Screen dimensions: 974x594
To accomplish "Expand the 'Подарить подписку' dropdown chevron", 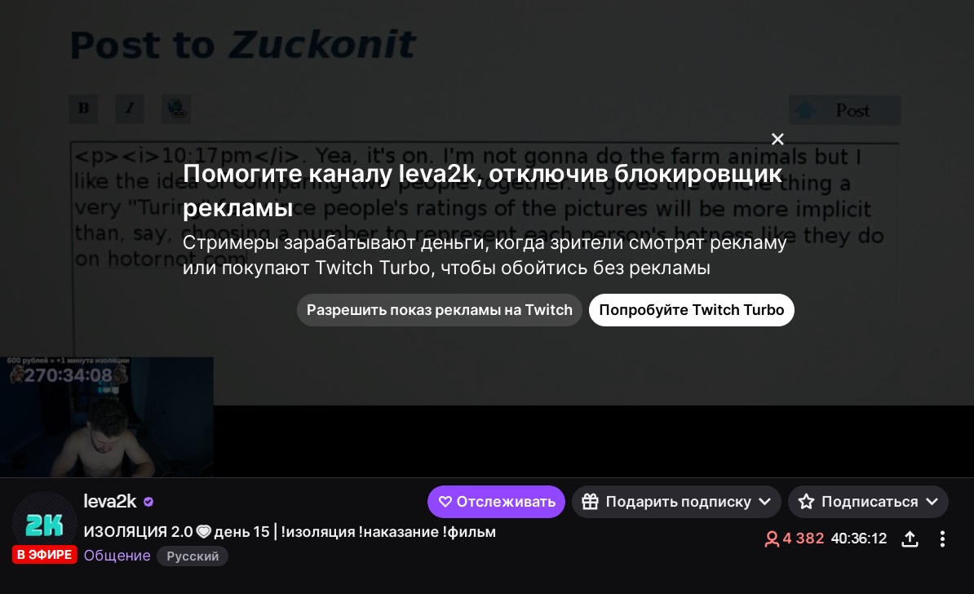I will coord(765,502).
